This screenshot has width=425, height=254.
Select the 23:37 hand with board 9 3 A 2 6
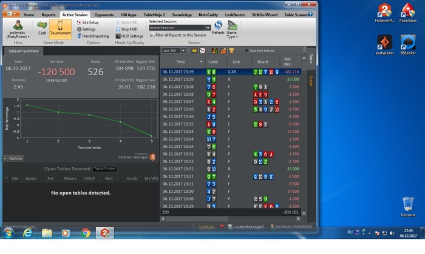pyautogui.click(x=231, y=102)
